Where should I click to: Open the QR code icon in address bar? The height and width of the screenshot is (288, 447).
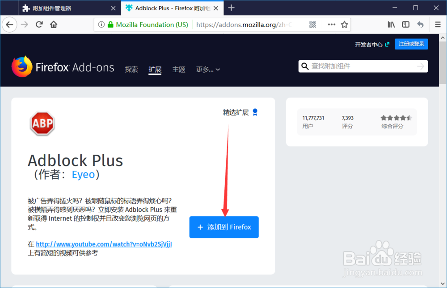pos(313,25)
